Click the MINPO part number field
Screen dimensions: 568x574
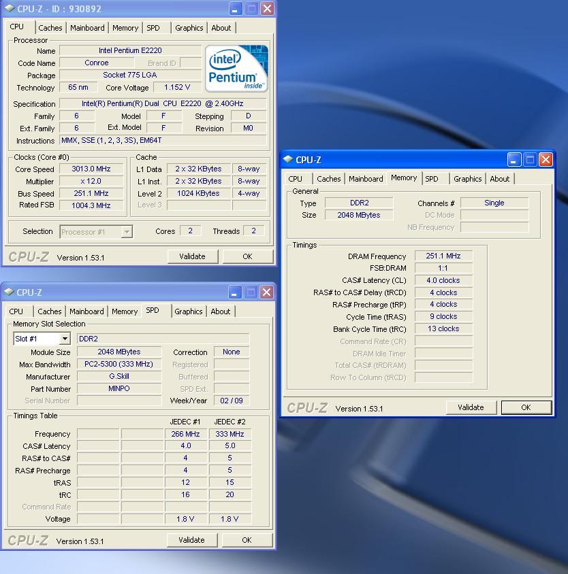click(x=119, y=388)
